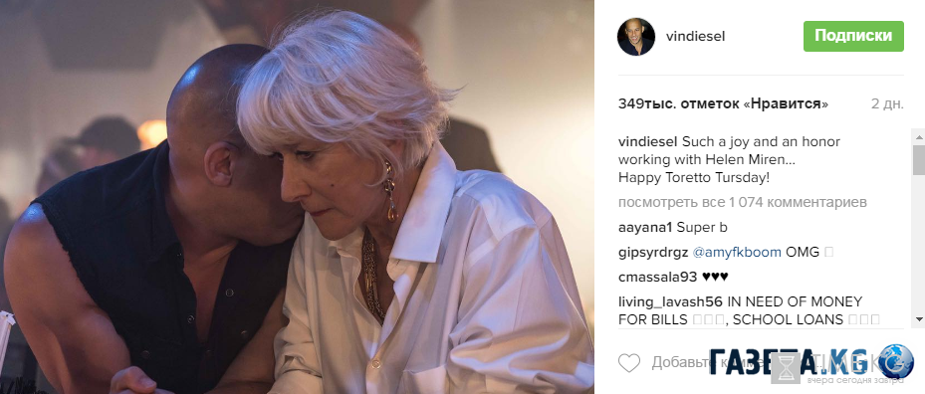The image size is (925, 394).
Task: Open aayana1 commenter profile
Action: point(645,227)
